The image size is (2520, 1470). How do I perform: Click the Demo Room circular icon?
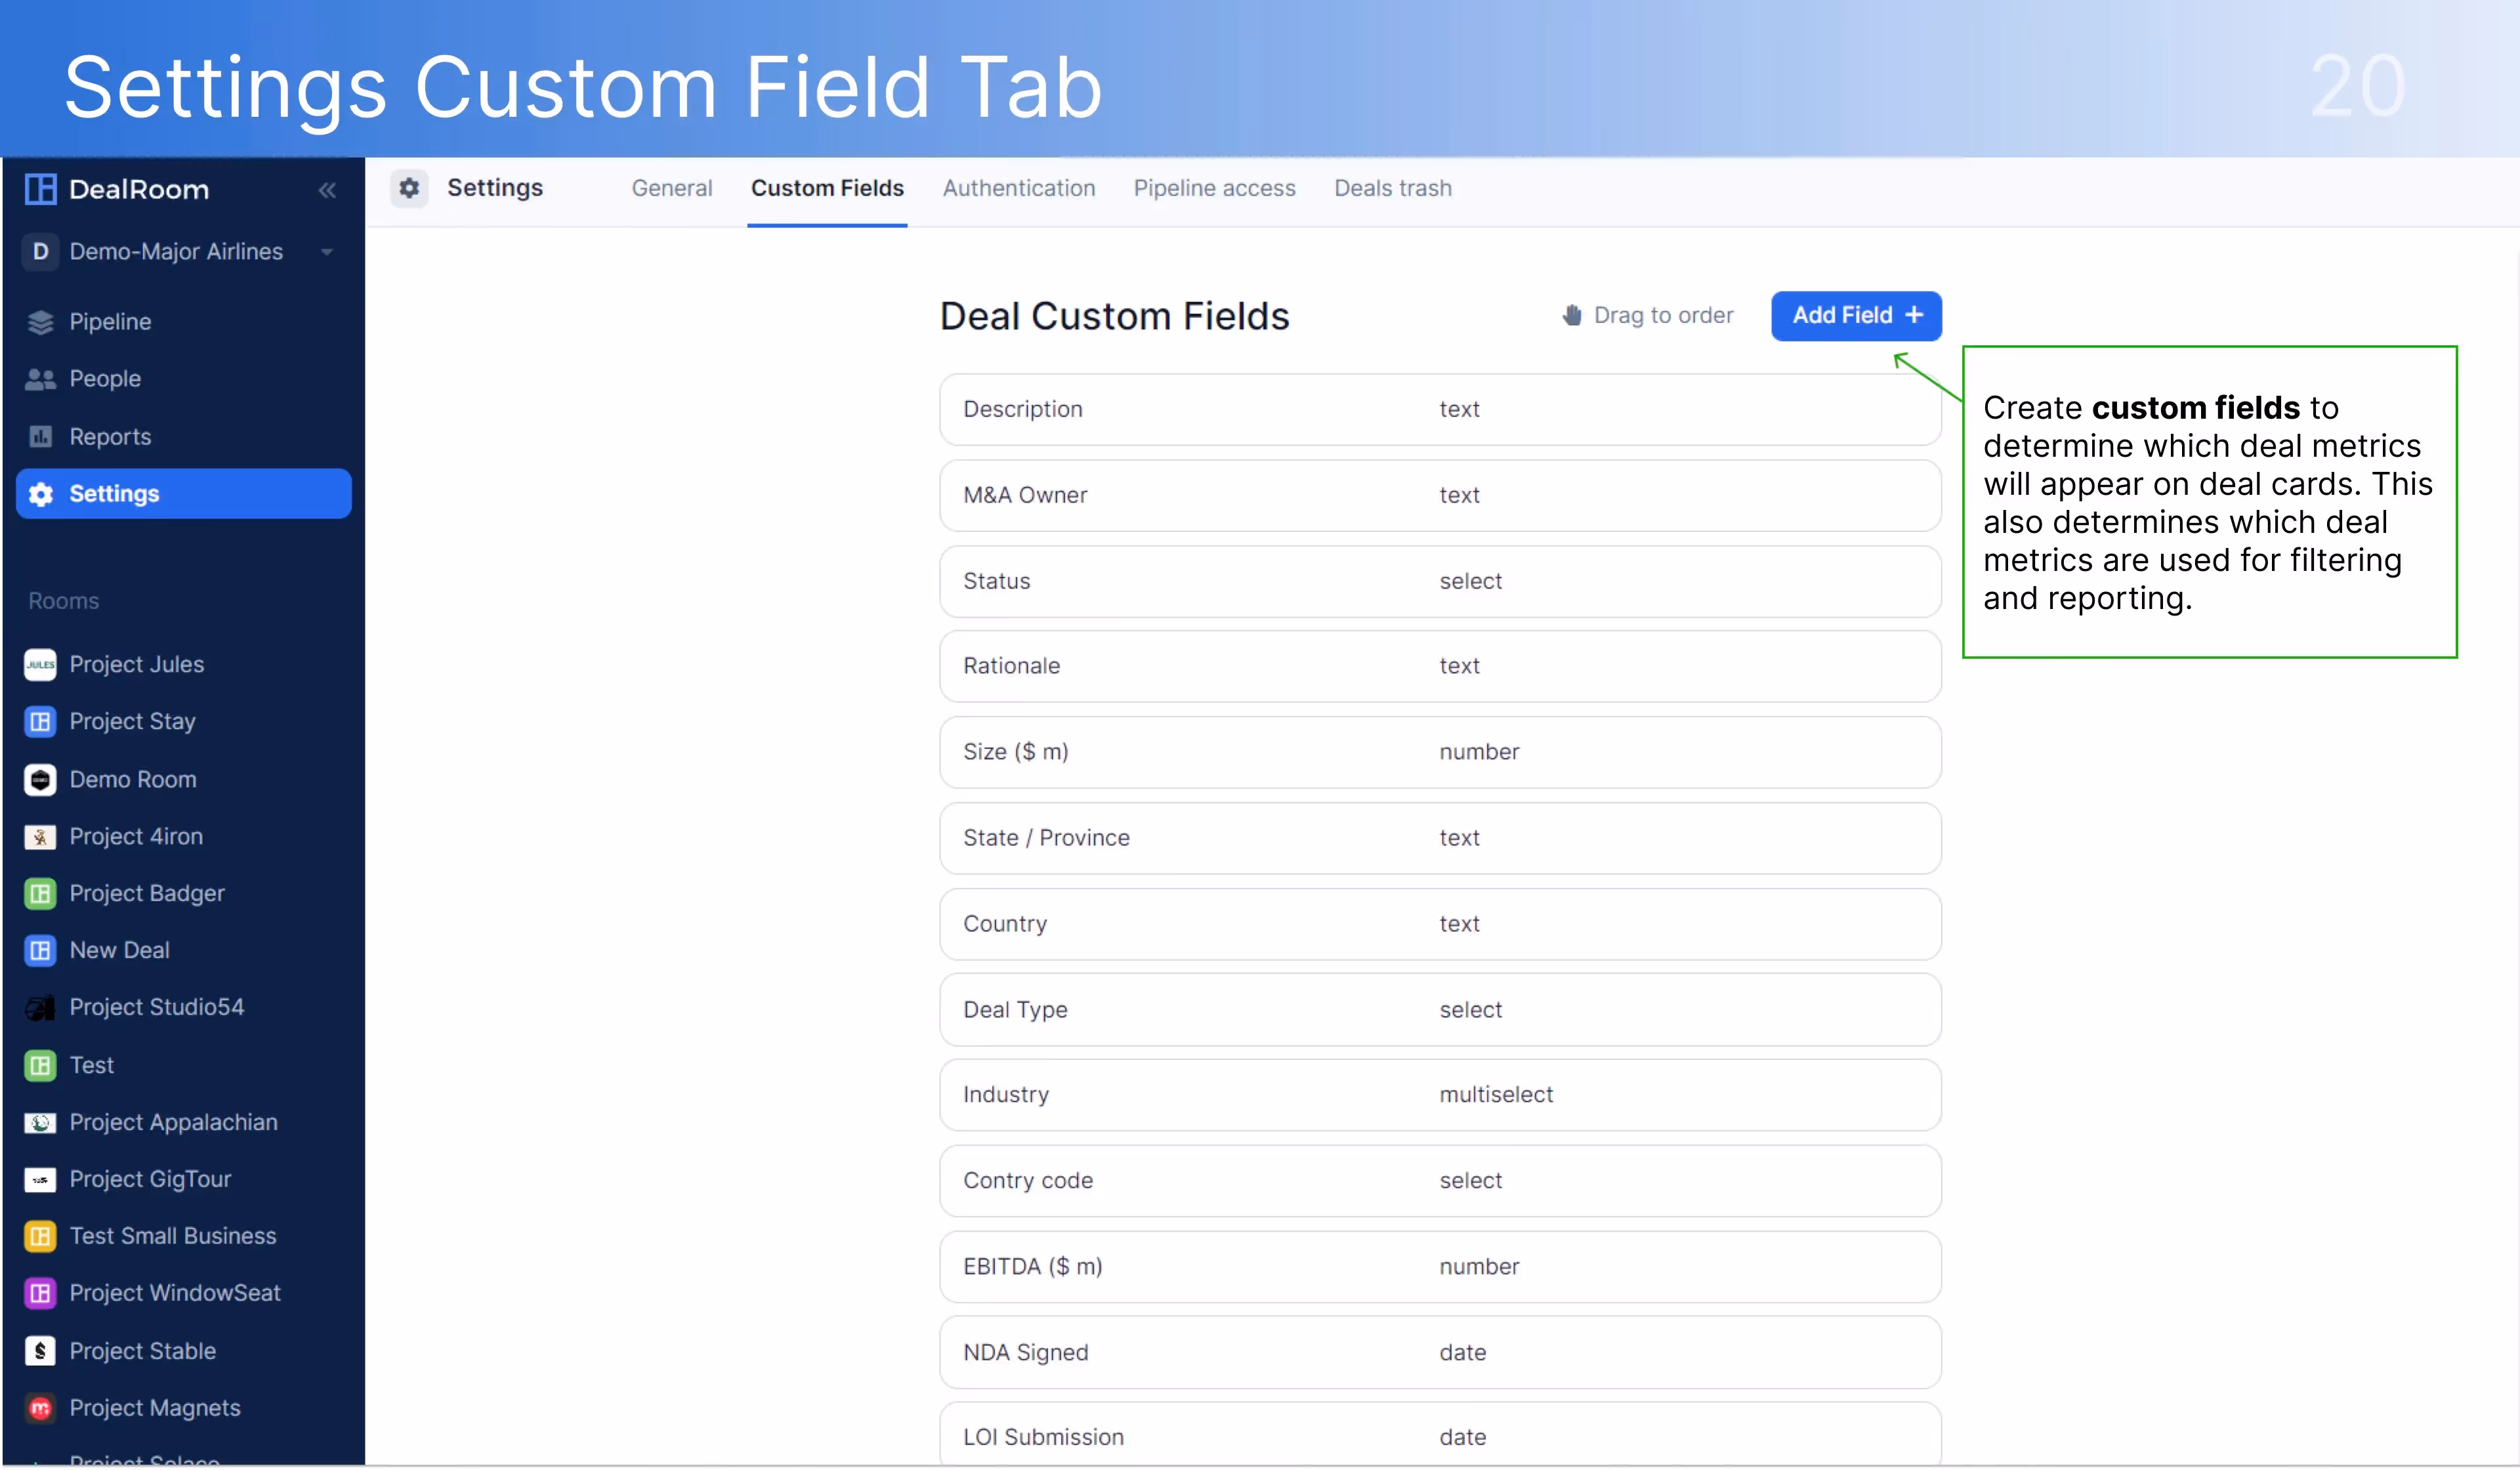[40, 780]
